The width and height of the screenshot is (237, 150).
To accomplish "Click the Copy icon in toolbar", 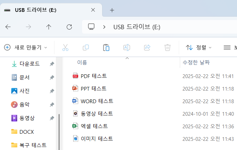I will pyautogui.click(x=86, y=48).
